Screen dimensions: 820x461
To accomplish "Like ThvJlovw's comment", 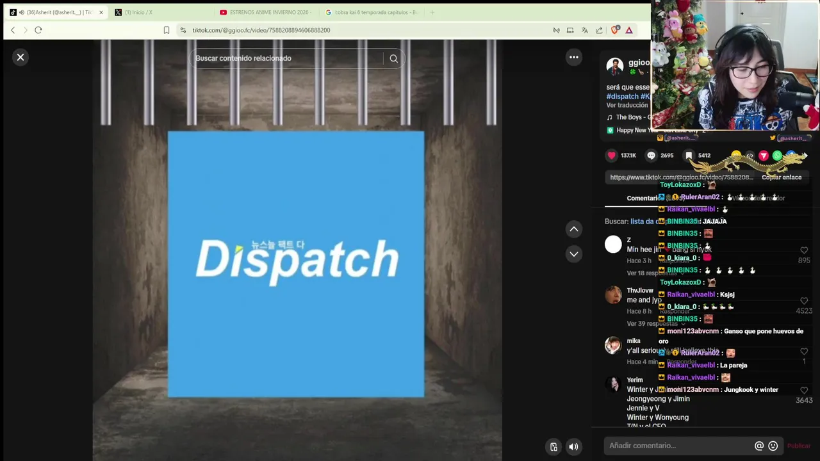I will coord(804,301).
